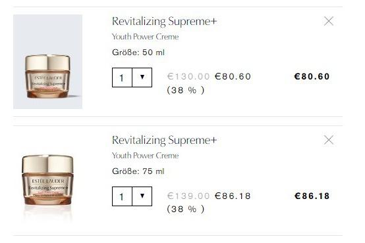Open quantity dropdown arrow for 75 ml item
Screen dimensions: 365x243
[142, 196]
